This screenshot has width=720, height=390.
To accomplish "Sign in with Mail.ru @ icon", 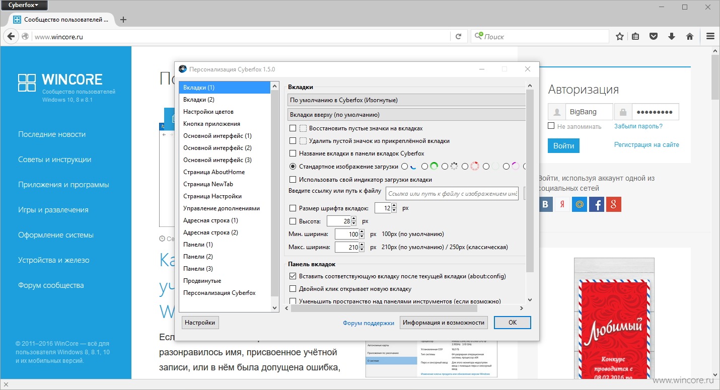I will (x=580, y=204).
